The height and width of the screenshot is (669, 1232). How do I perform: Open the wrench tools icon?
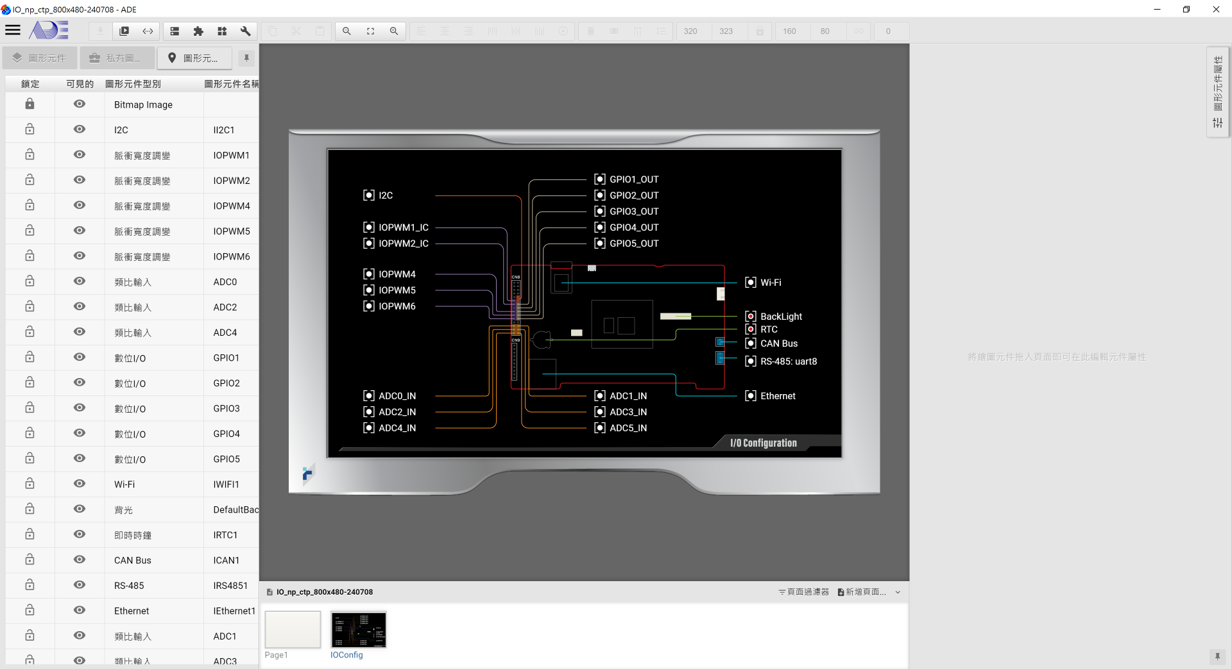246,31
